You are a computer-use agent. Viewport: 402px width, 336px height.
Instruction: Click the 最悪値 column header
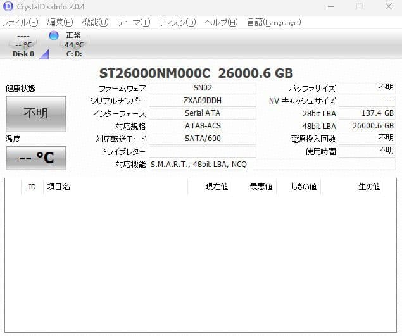coord(254,187)
